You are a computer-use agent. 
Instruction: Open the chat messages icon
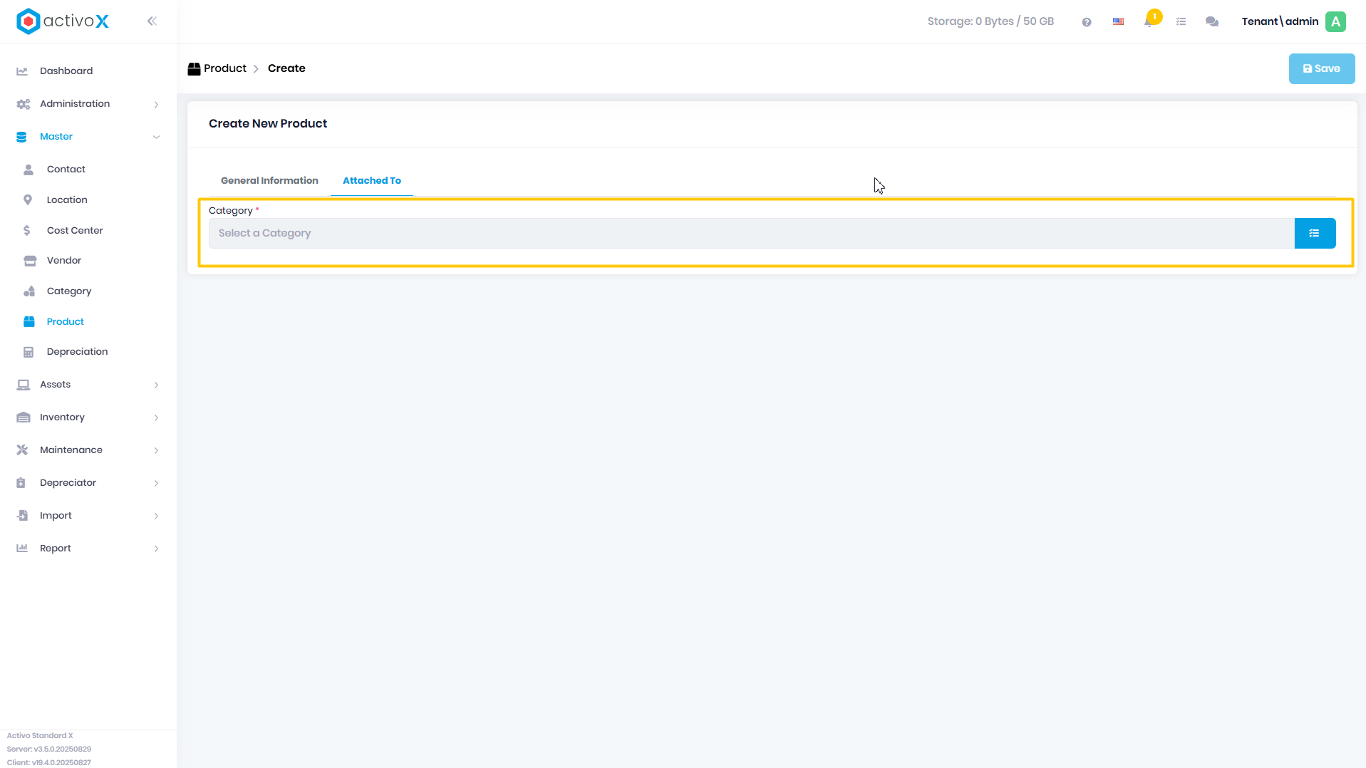(x=1212, y=22)
